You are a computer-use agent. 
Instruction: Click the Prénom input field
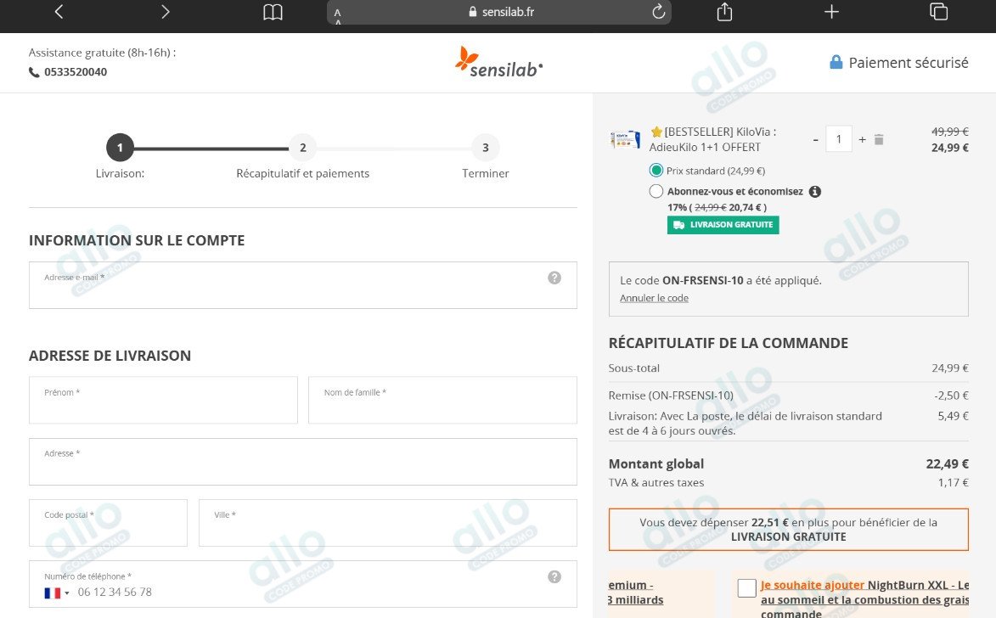163,400
